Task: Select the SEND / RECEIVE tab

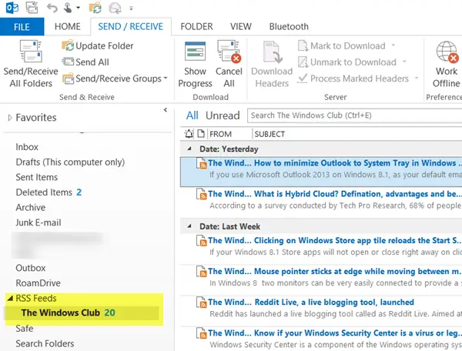Action: tap(131, 27)
